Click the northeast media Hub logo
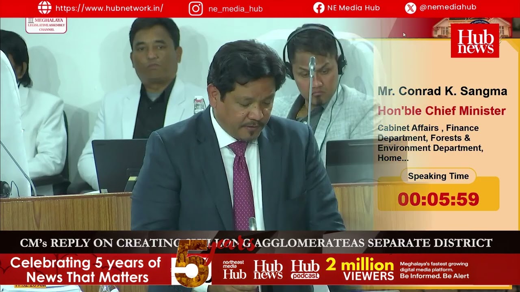Image resolution: width=520 pixels, height=292 pixels. tap(234, 269)
